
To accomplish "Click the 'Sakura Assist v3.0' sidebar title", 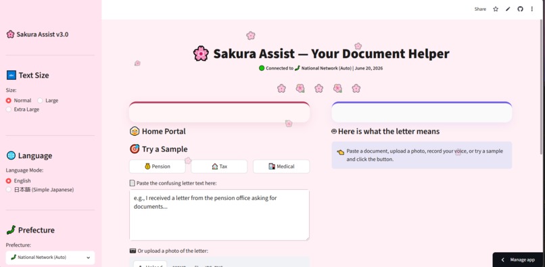I will point(43,34).
